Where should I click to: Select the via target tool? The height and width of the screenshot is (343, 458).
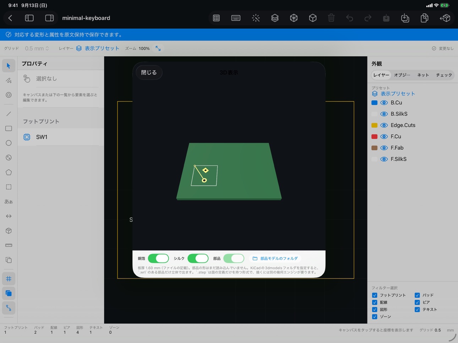pos(9,95)
